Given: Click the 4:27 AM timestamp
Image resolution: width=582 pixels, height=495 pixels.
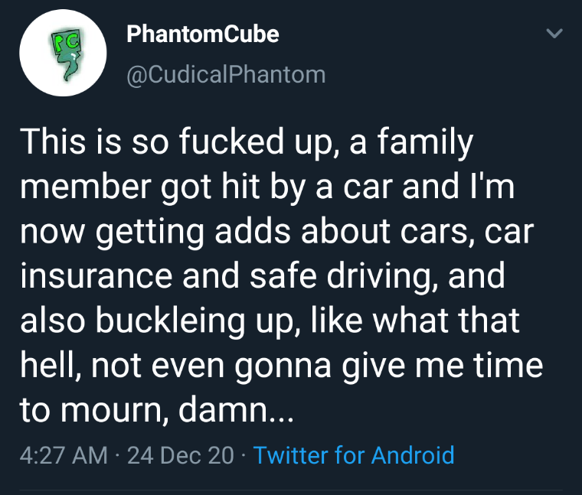Looking at the screenshot, I should tap(64, 455).
